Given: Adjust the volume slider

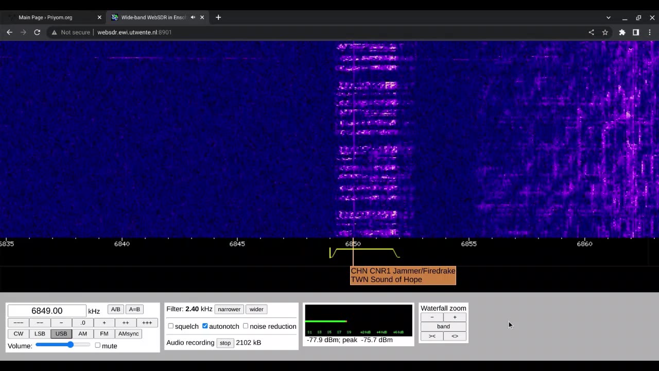Looking at the screenshot, I should pos(70,345).
